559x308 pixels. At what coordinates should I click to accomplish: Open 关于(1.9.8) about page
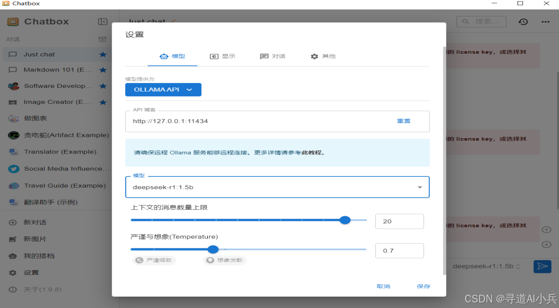coord(56,289)
